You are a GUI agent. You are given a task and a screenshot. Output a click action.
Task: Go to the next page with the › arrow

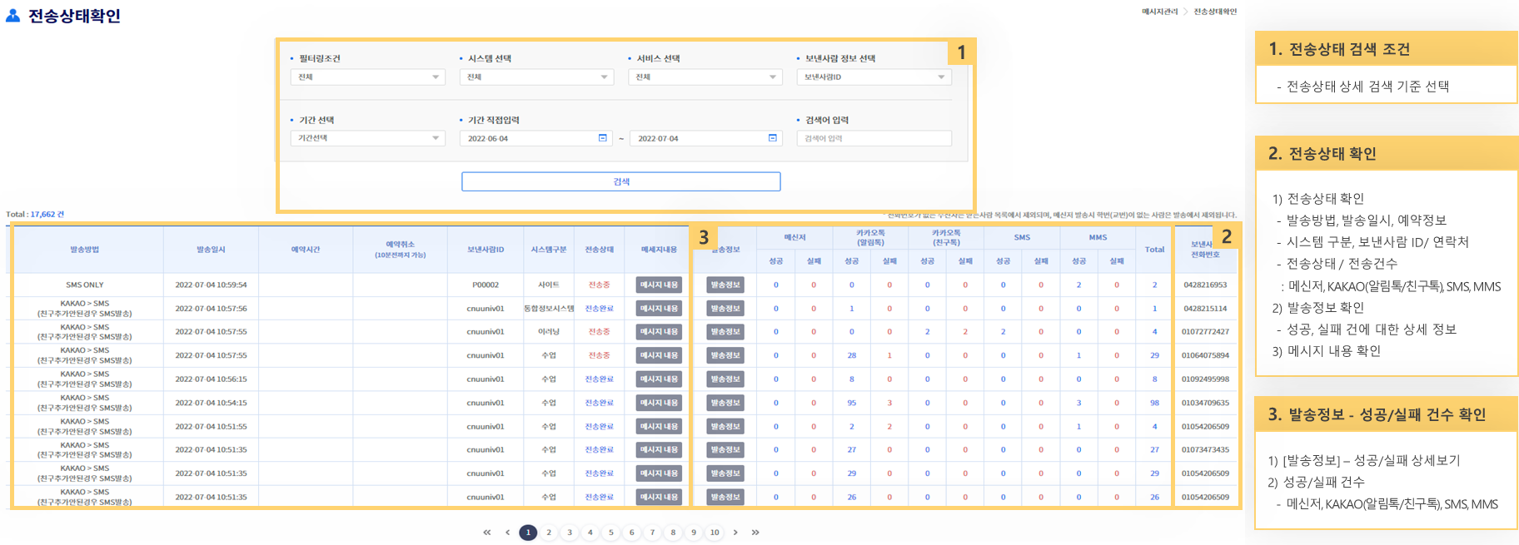[735, 533]
